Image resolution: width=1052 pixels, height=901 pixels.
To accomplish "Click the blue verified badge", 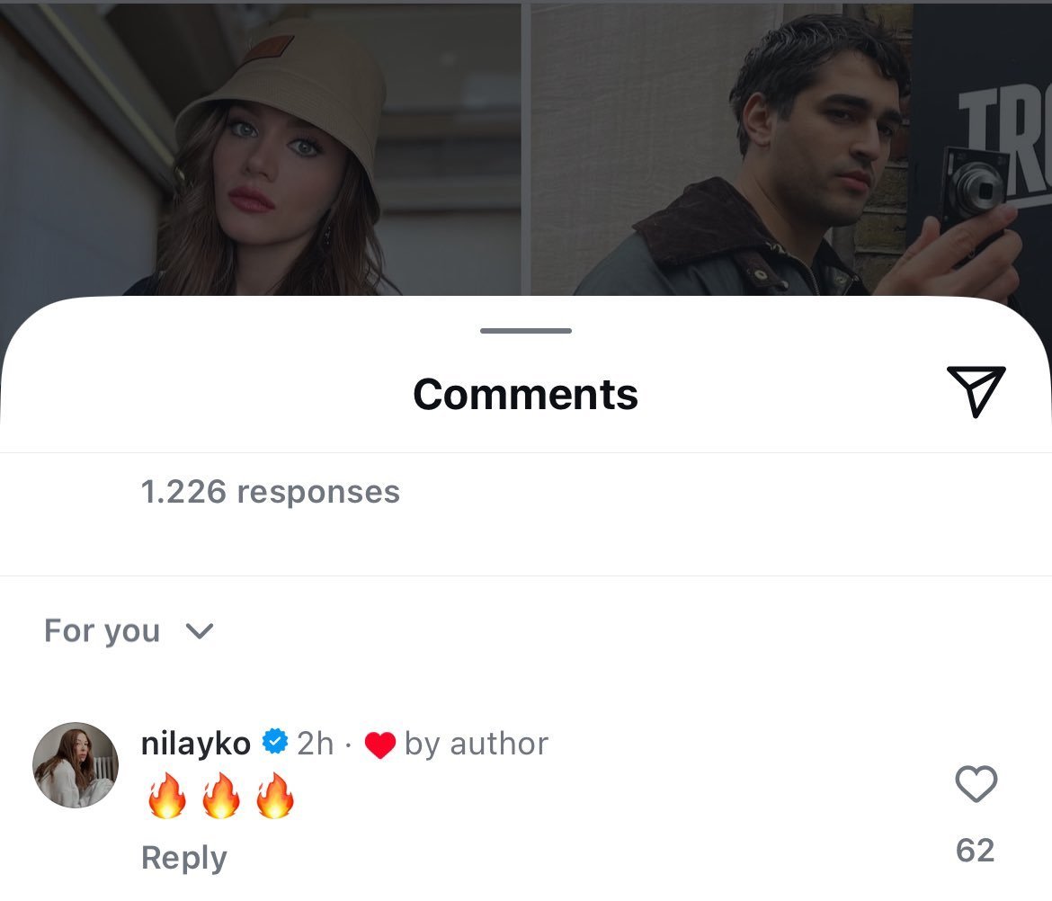I will (x=274, y=743).
